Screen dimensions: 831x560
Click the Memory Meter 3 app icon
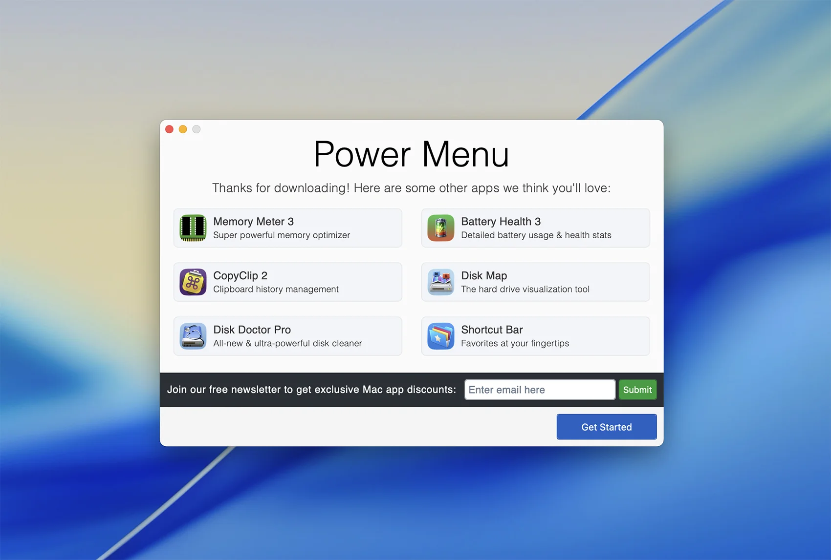click(x=193, y=228)
